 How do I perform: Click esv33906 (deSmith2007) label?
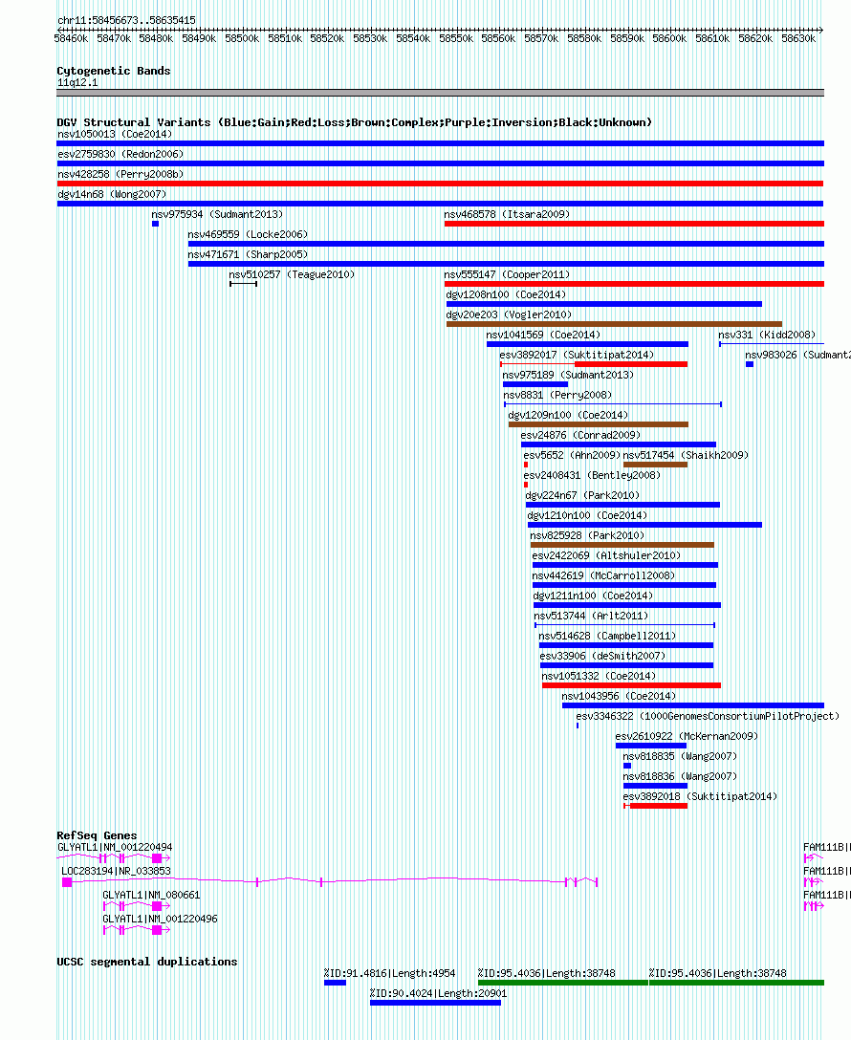[602, 656]
